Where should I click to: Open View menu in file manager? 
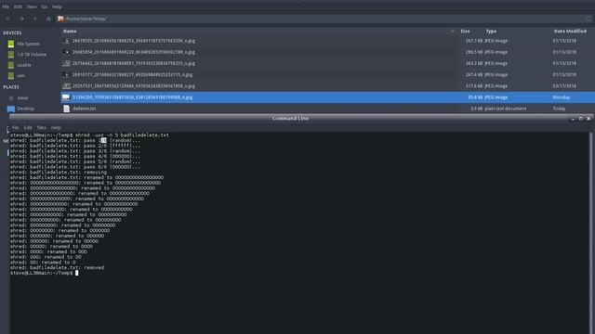pos(32,6)
